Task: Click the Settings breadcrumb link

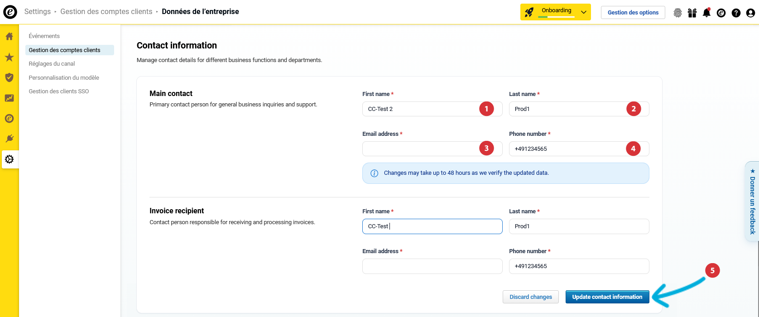Action: click(38, 12)
